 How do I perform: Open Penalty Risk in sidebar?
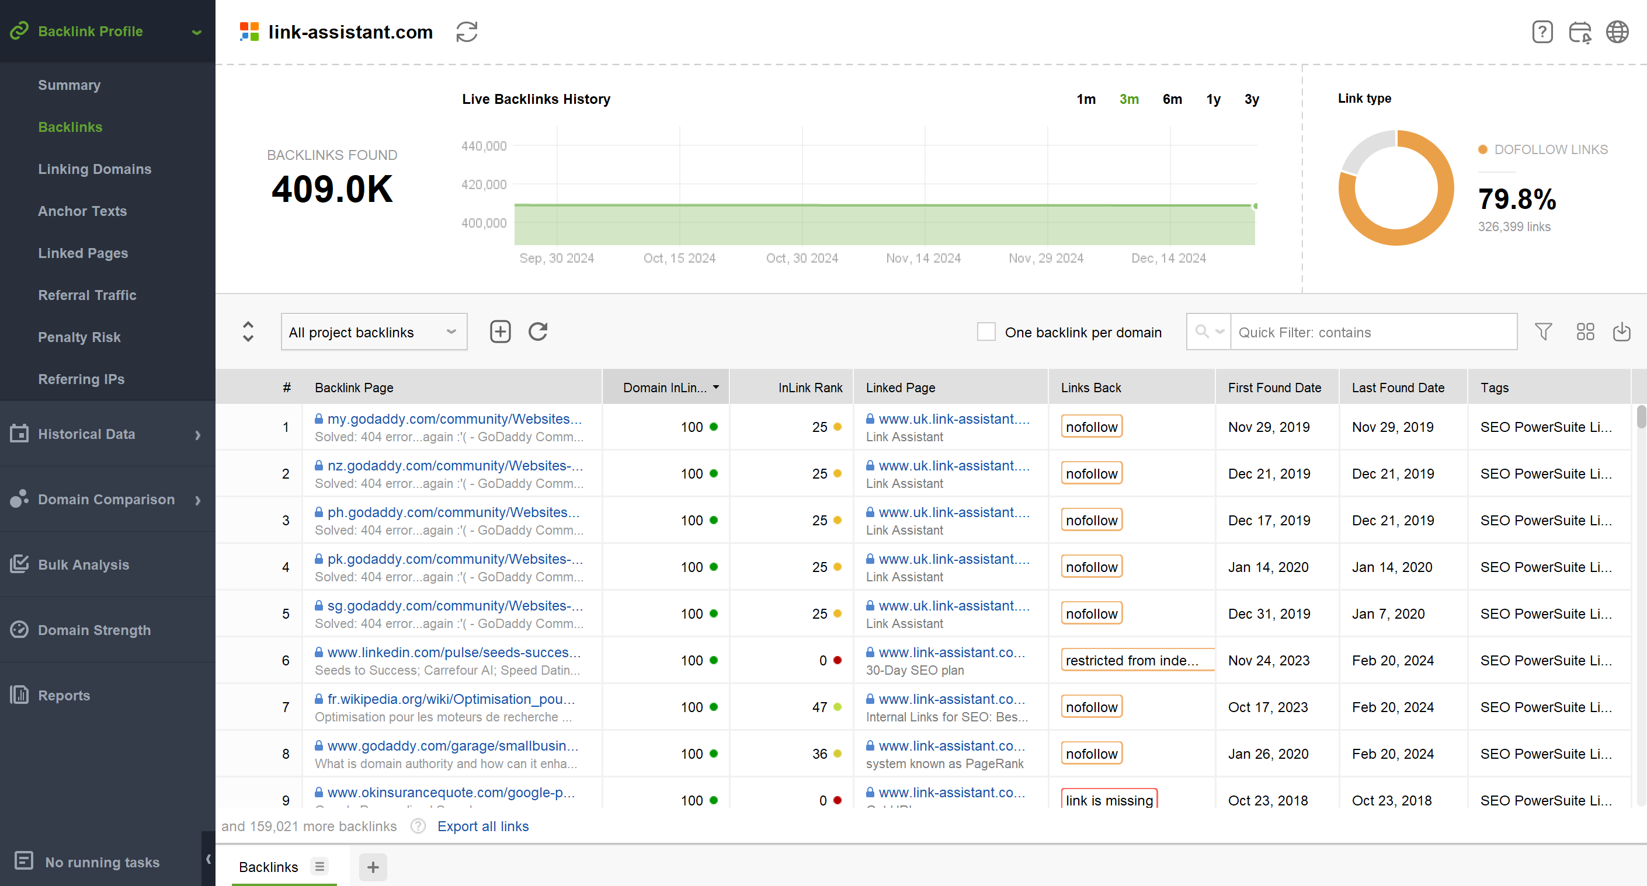click(79, 337)
